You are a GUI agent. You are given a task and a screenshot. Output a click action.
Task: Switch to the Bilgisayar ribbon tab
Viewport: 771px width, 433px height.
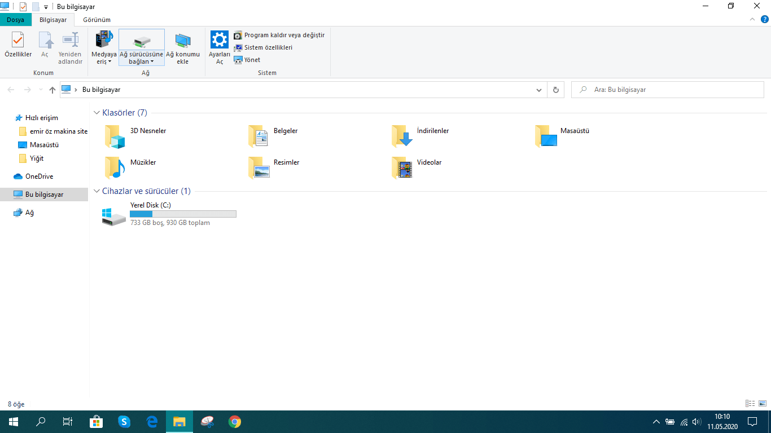click(x=53, y=20)
